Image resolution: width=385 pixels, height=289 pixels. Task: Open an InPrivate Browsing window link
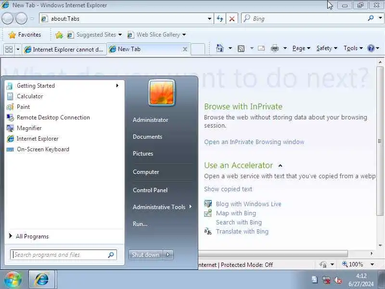(254, 142)
